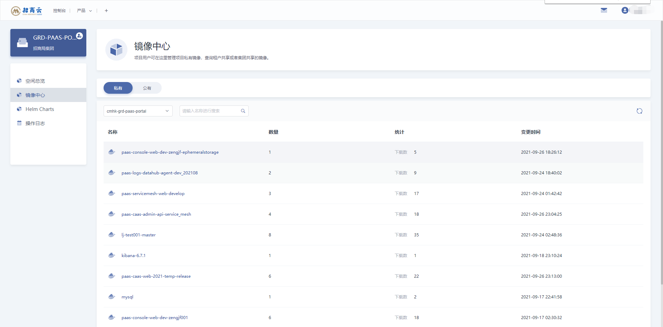663x327 pixels.
Task: Click the Helm Charts cube icon
Action: [x=19, y=109]
